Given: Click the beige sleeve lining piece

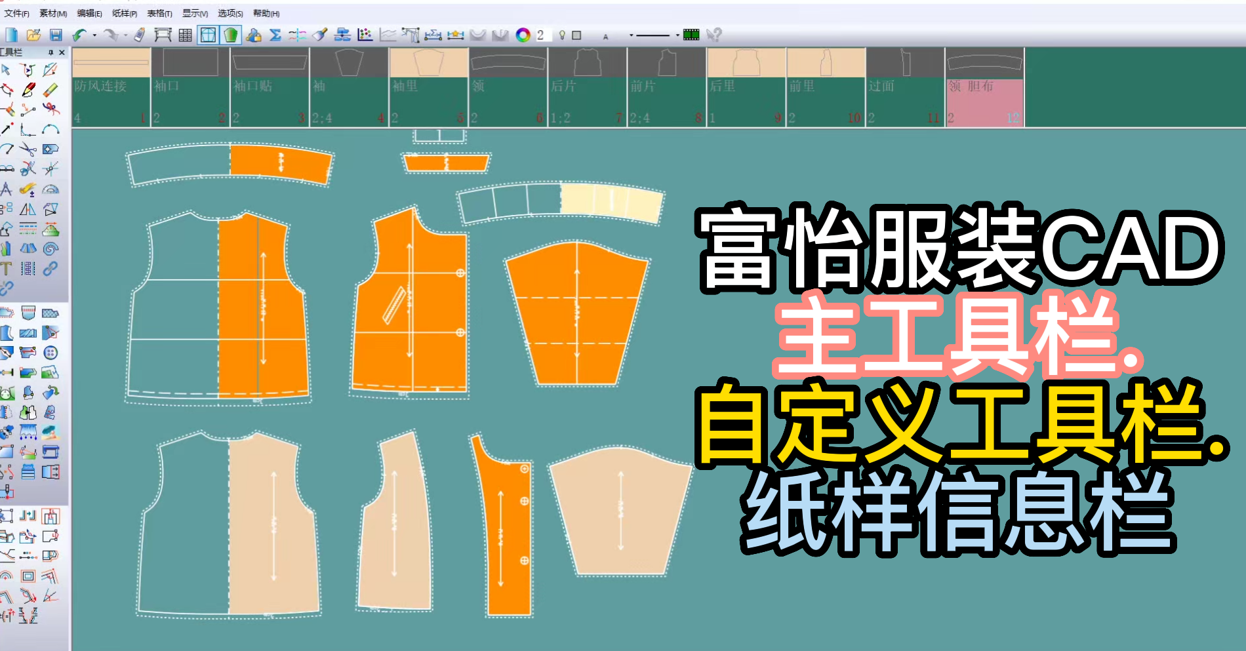Looking at the screenshot, I should 620,511.
